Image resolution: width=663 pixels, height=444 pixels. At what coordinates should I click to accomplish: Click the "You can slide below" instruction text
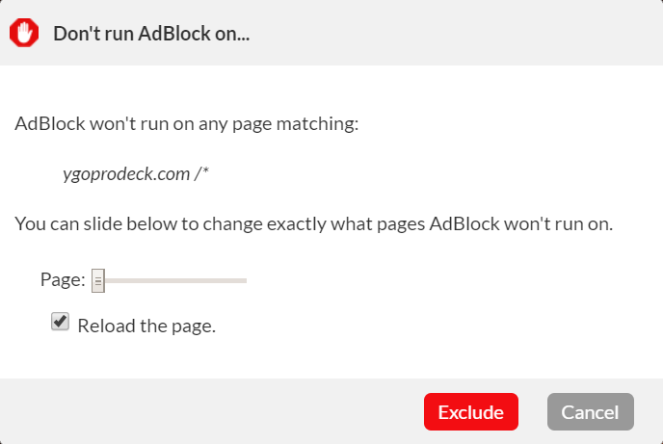(x=314, y=223)
